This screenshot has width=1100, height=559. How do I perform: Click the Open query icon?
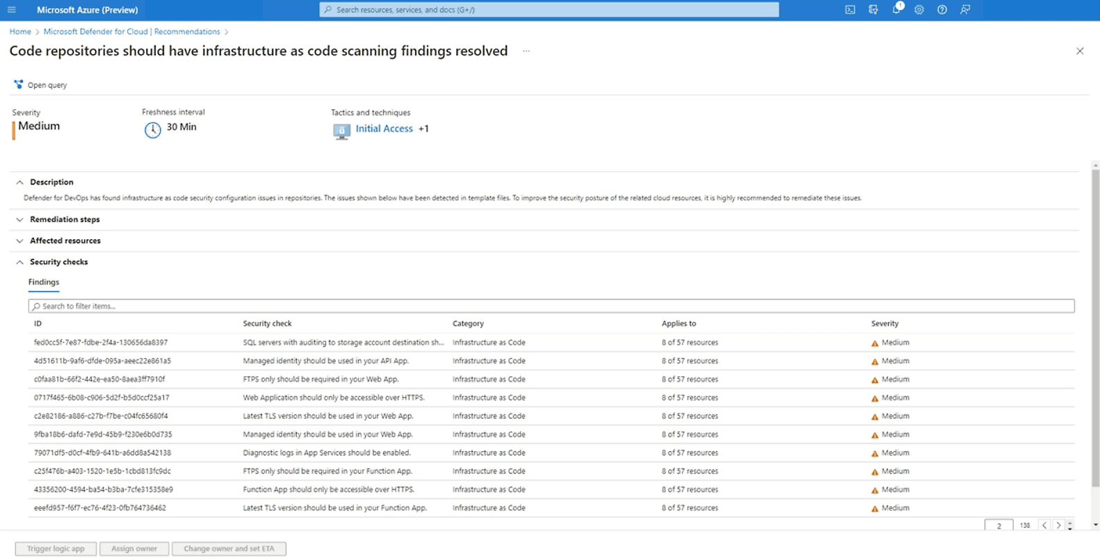click(19, 85)
